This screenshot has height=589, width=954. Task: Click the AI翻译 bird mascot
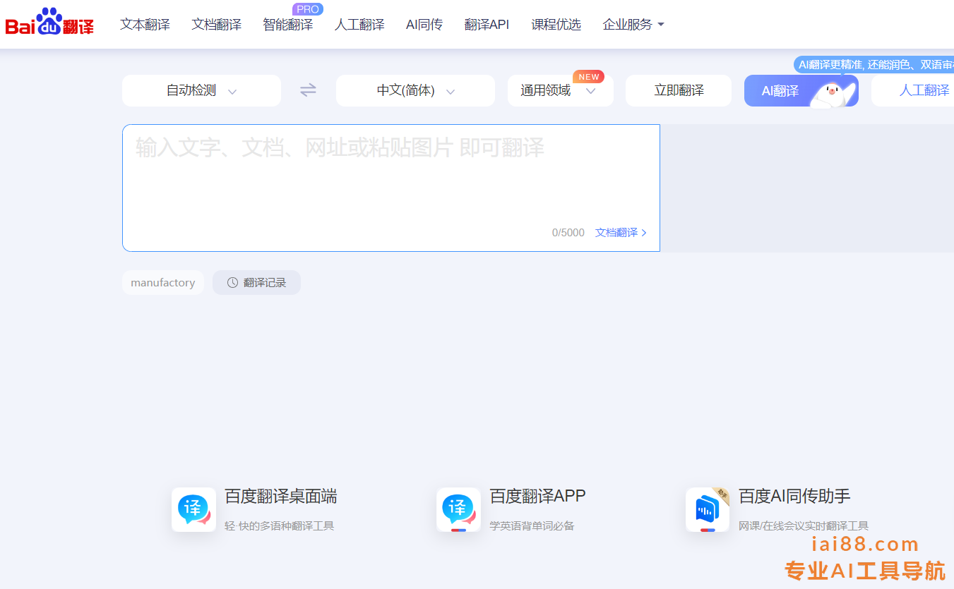pyautogui.click(x=833, y=93)
